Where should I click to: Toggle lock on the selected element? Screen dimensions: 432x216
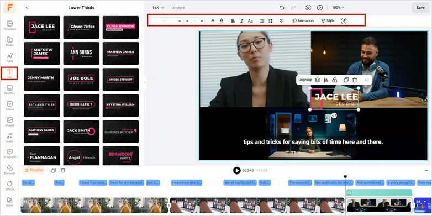pyautogui.click(x=334, y=80)
